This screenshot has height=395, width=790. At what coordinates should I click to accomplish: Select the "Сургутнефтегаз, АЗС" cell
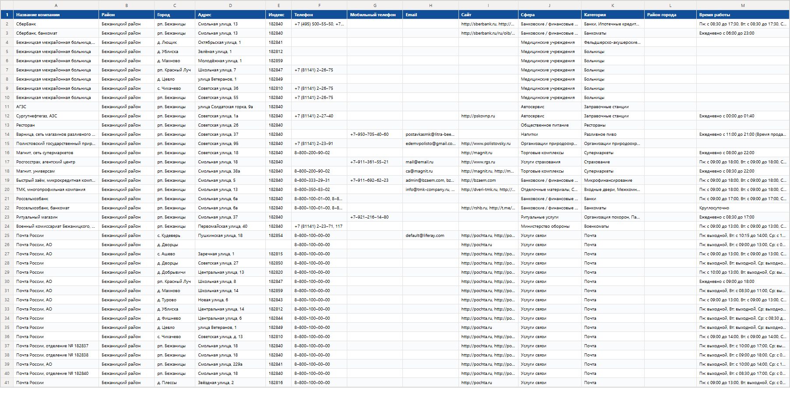coord(56,116)
